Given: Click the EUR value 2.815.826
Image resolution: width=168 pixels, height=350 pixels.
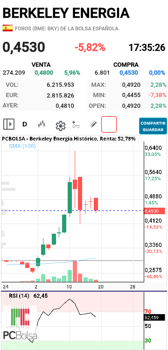Looking at the screenshot, I should click(x=60, y=96).
